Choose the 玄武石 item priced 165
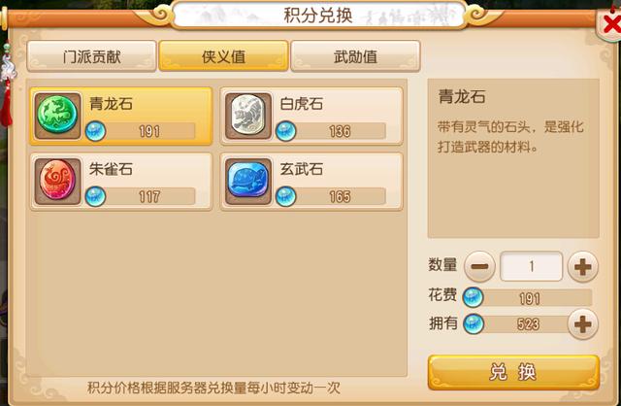The image size is (621, 406). click(311, 182)
